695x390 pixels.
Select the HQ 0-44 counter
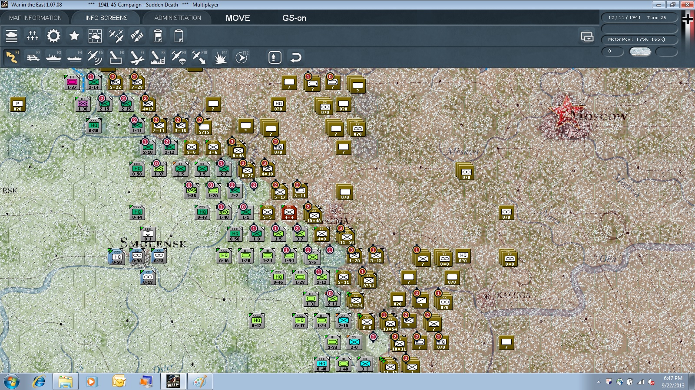pyautogui.click(x=137, y=213)
